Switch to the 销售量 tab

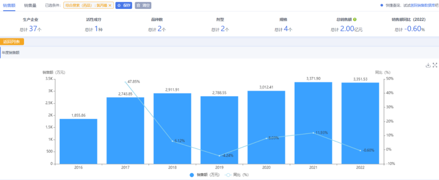point(30,5)
